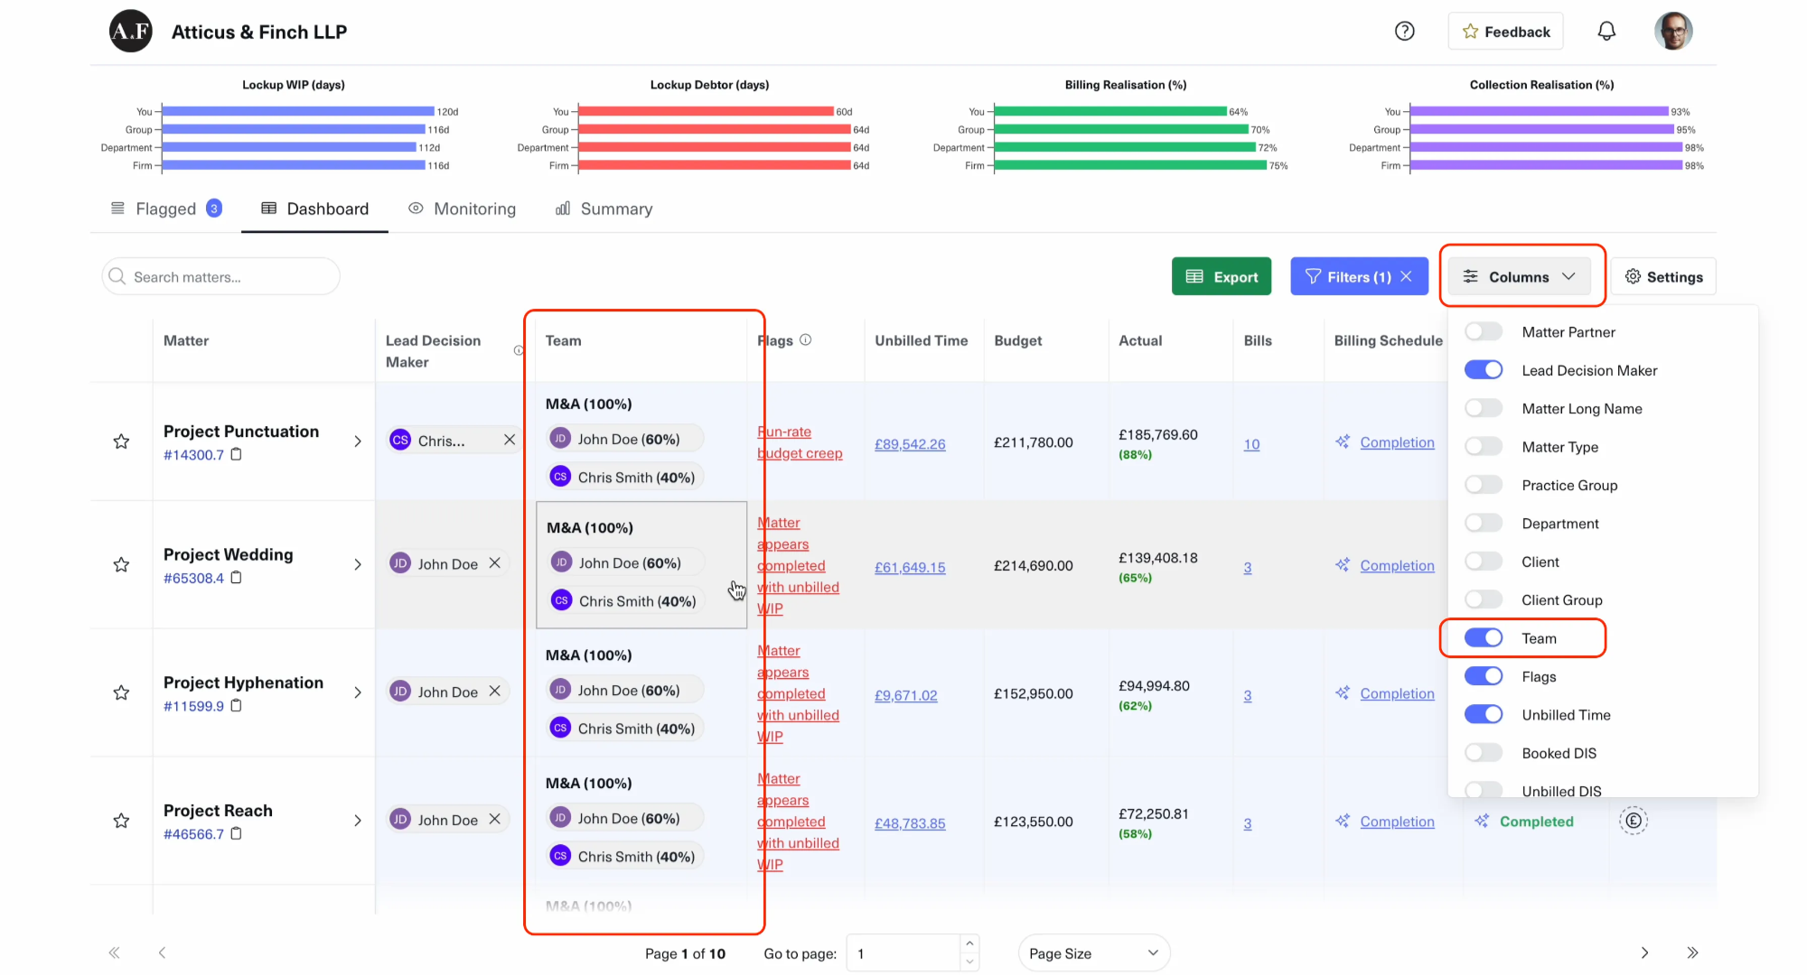1807x975 pixels.
Task: Open the Columns dropdown
Action: [x=1520, y=277]
